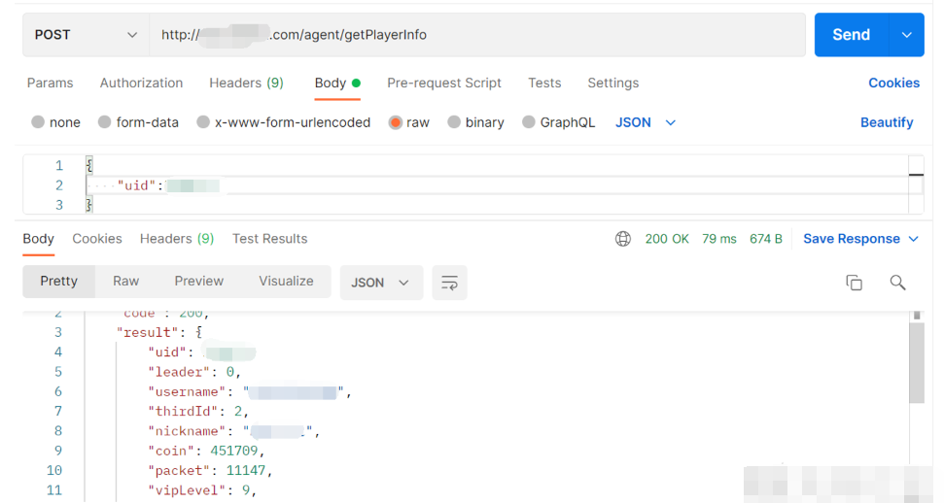The width and height of the screenshot is (944, 503).
Task: Click the "vipLevel": 9 line
Action: coord(202,490)
